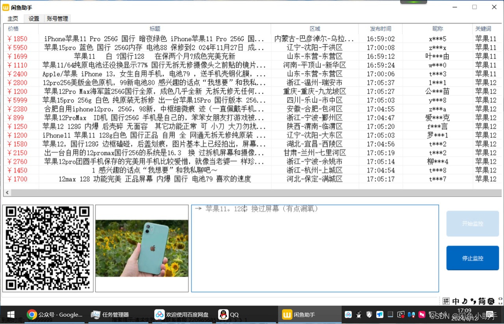Screen dimensions: 504x324
Task: Click the 内蒙古-巴彦淖尔 region cell
Action: pyautogui.click(x=315, y=39)
